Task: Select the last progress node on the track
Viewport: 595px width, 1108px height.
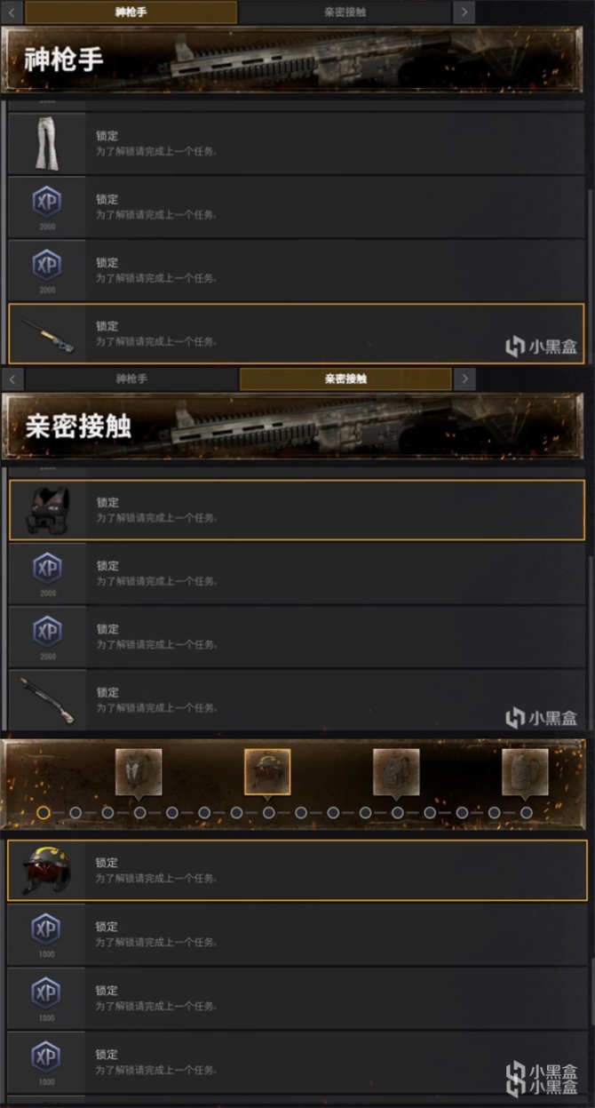Action: 527,812
